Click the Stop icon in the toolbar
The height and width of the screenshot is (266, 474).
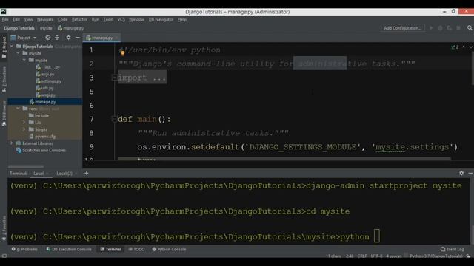[458, 28]
